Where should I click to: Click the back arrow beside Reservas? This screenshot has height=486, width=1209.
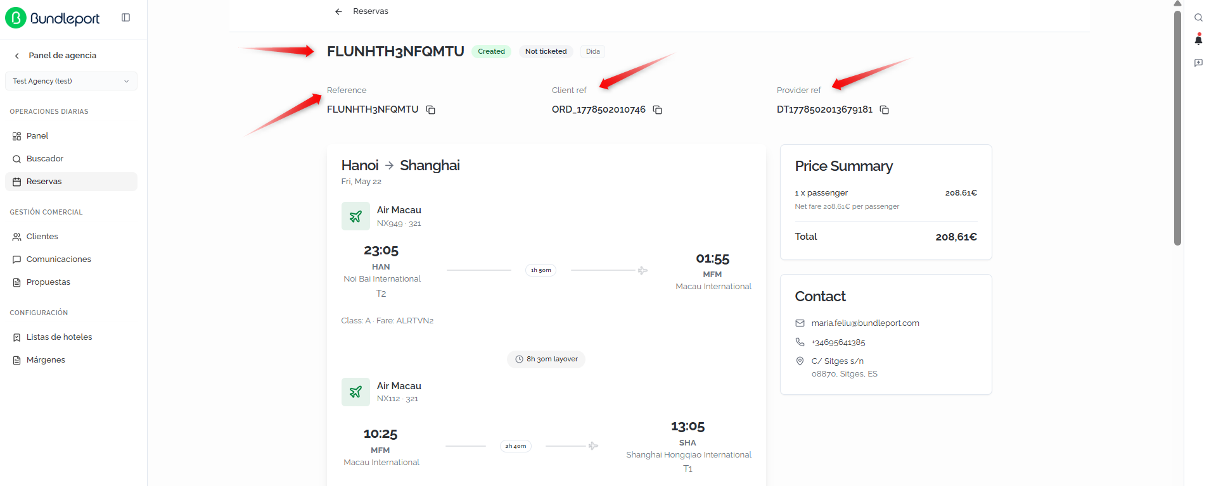click(x=338, y=11)
